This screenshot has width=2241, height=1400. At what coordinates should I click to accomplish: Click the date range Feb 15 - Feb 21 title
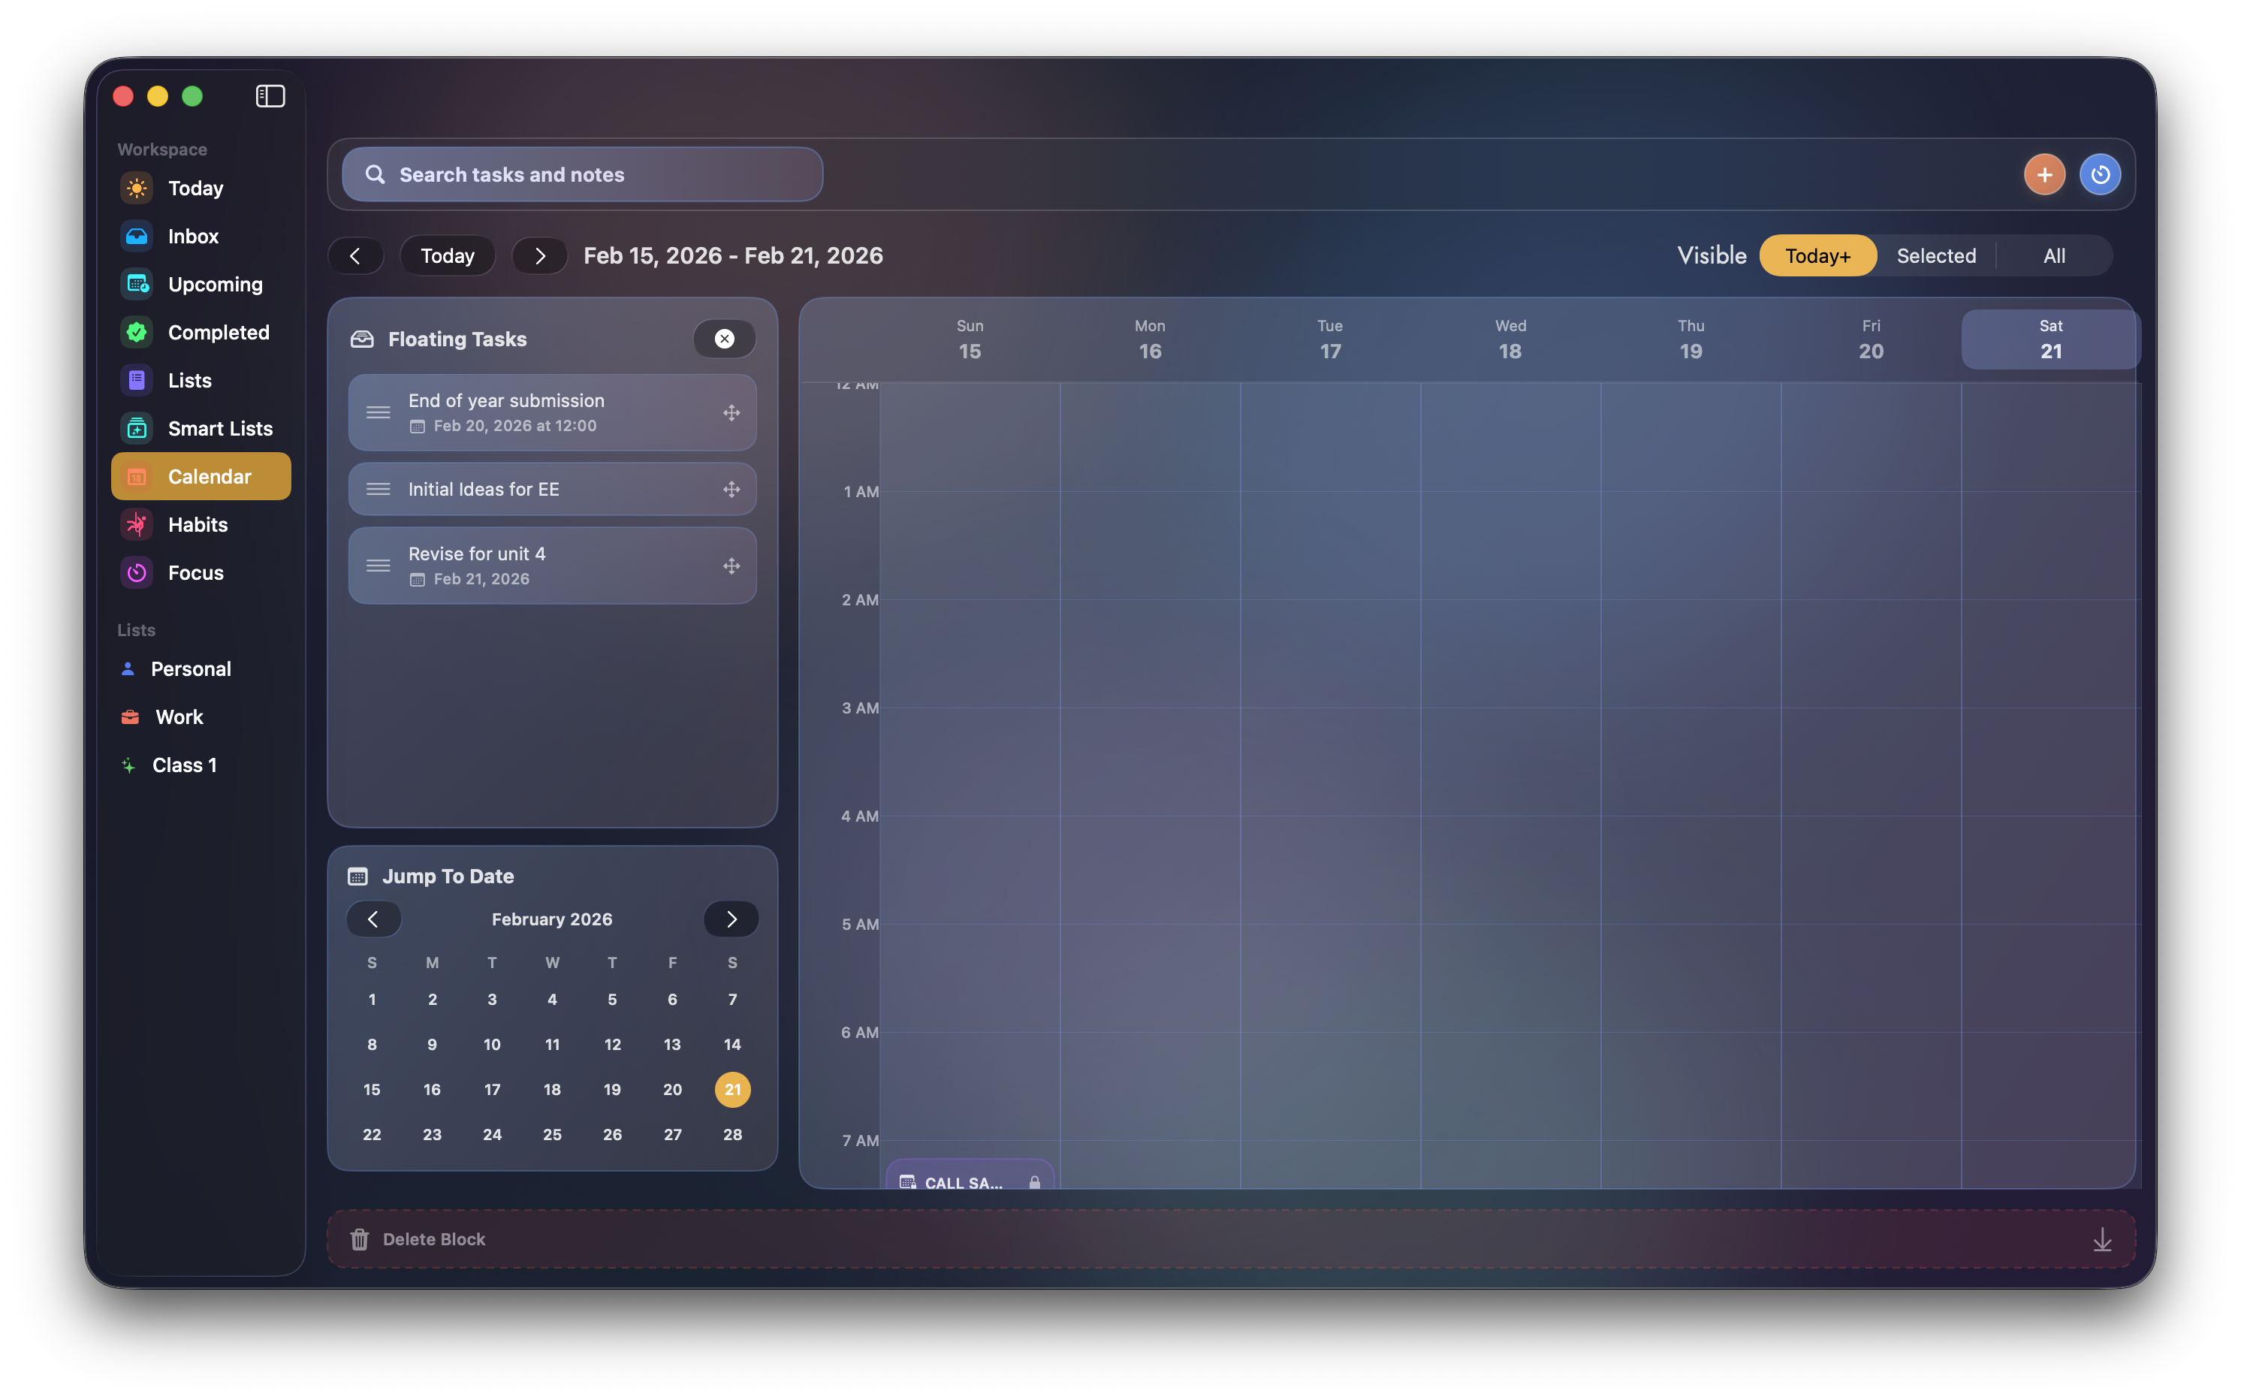[x=733, y=255]
